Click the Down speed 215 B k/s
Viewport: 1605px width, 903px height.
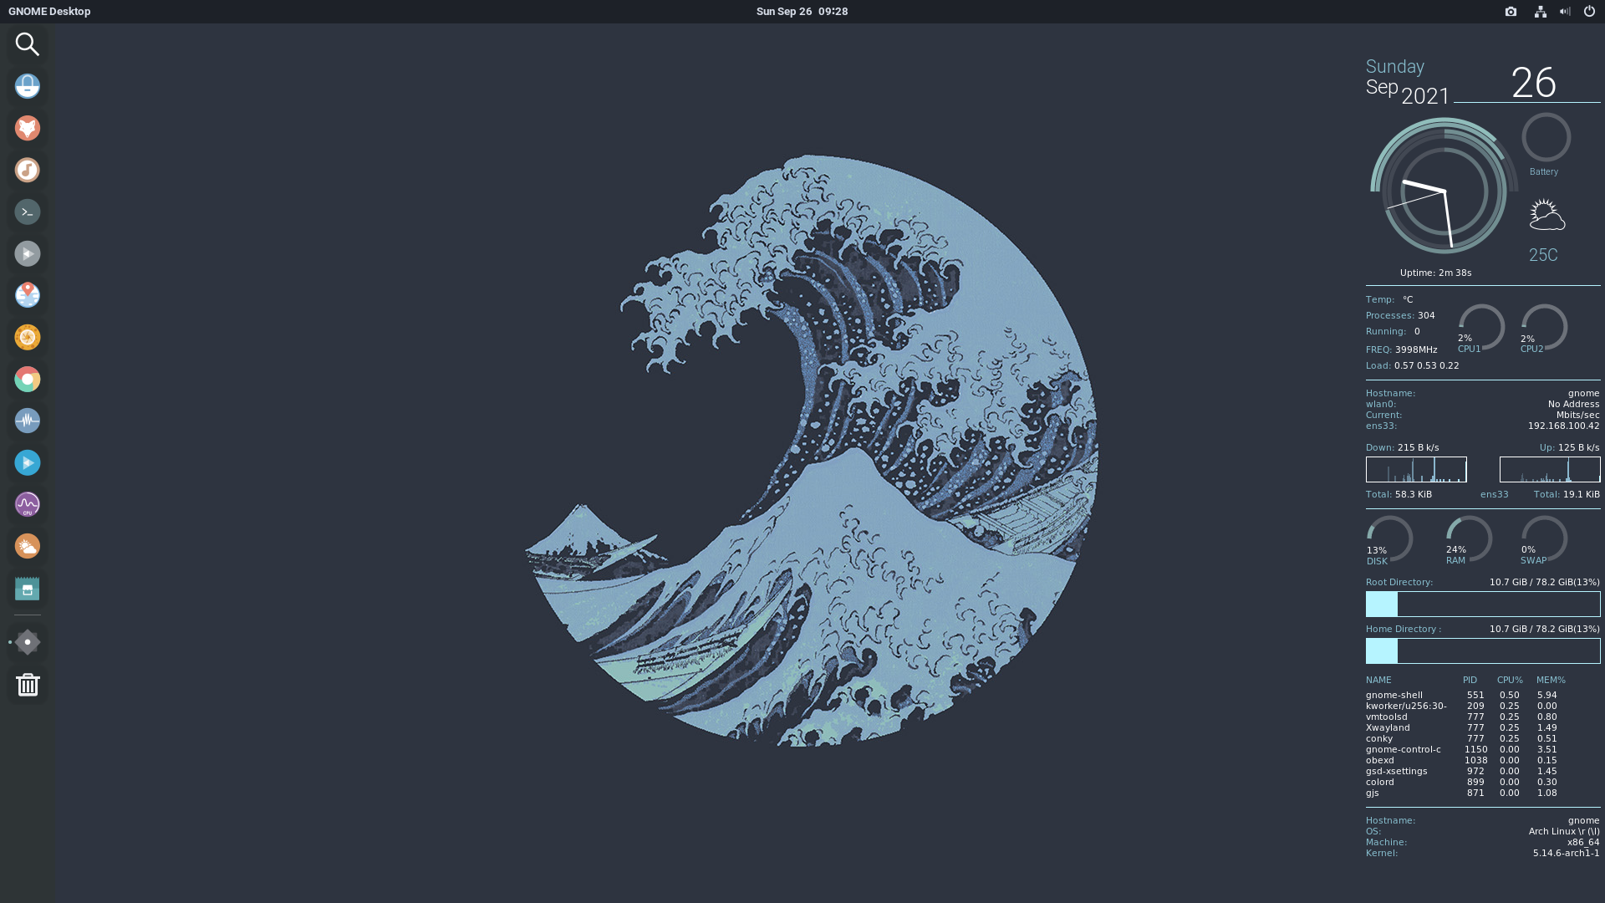1418,447
